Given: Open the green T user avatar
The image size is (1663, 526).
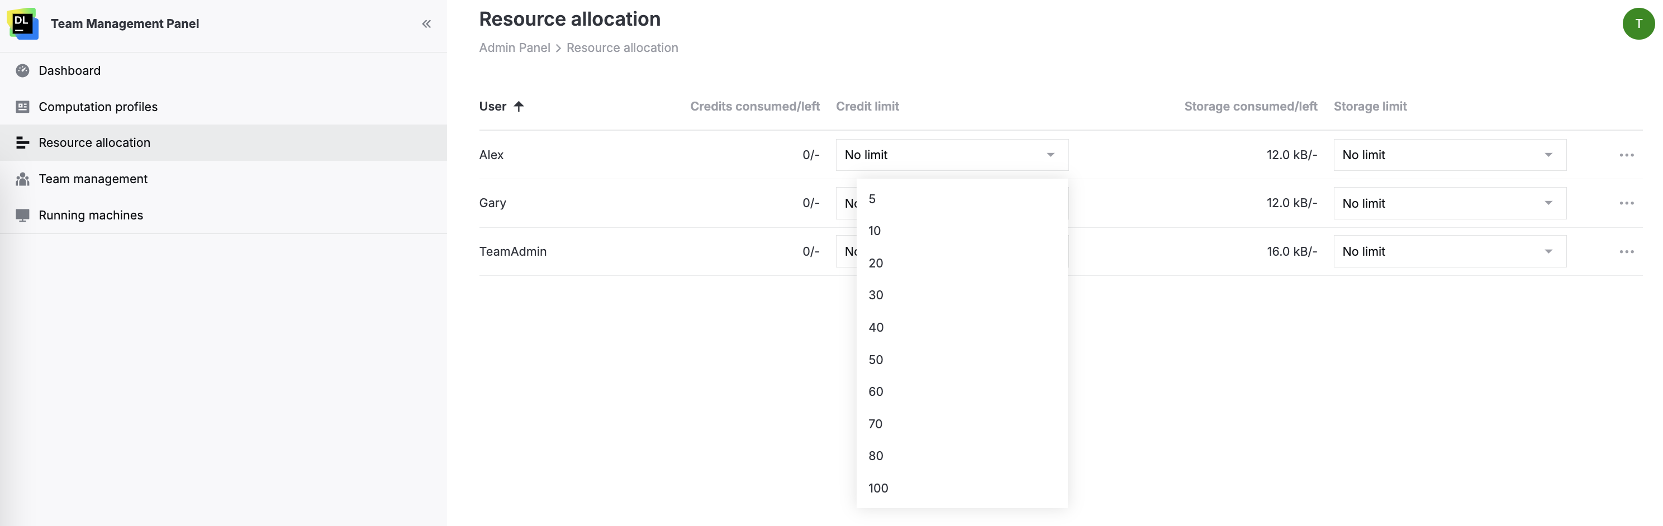Looking at the screenshot, I should pos(1638,24).
